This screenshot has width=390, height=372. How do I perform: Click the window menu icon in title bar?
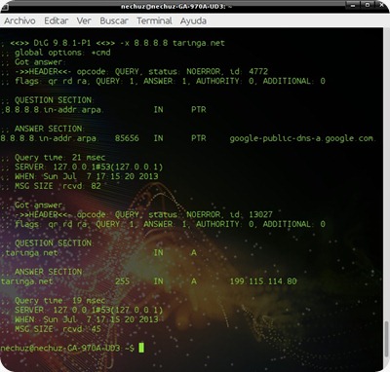pos(4,7)
